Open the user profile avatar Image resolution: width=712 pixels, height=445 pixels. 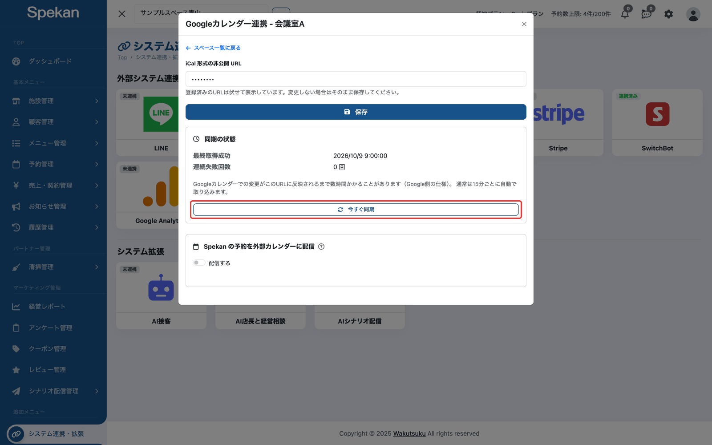(x=693, y=14)
